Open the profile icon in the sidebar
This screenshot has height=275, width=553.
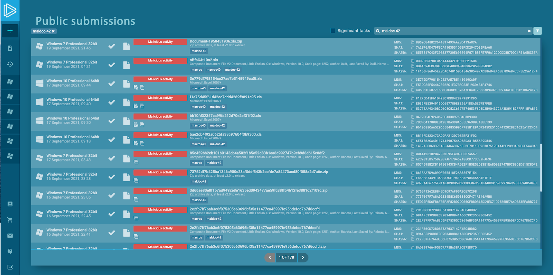pyautogui.click(x=10, y=204)
